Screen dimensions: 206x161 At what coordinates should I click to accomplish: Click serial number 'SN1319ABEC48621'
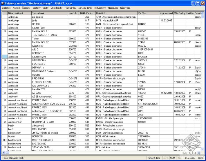pyautogui.click(x=148, y=104)
